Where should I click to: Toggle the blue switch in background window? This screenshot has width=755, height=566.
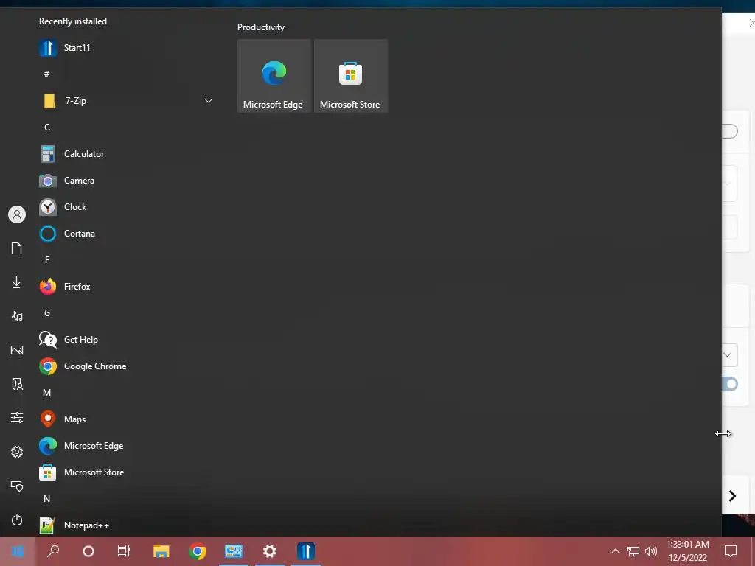pyautogui.click(x=730, y=384)
